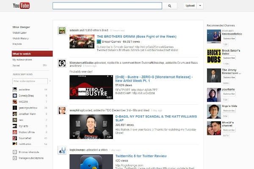Viewport: 254px width, 169px height.
Task: Select What to watch tab
Action: tap(32, 54)
